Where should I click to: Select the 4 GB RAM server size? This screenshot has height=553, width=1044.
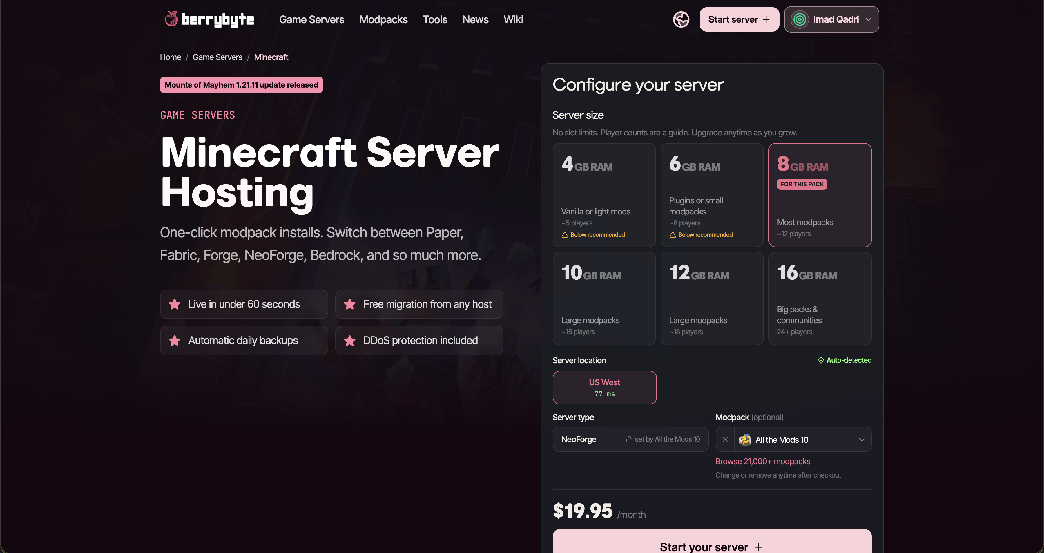click(604, 195)
